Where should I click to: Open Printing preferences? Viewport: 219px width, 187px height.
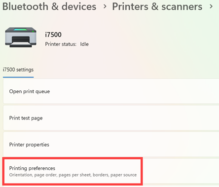click(x=111, y=171)
